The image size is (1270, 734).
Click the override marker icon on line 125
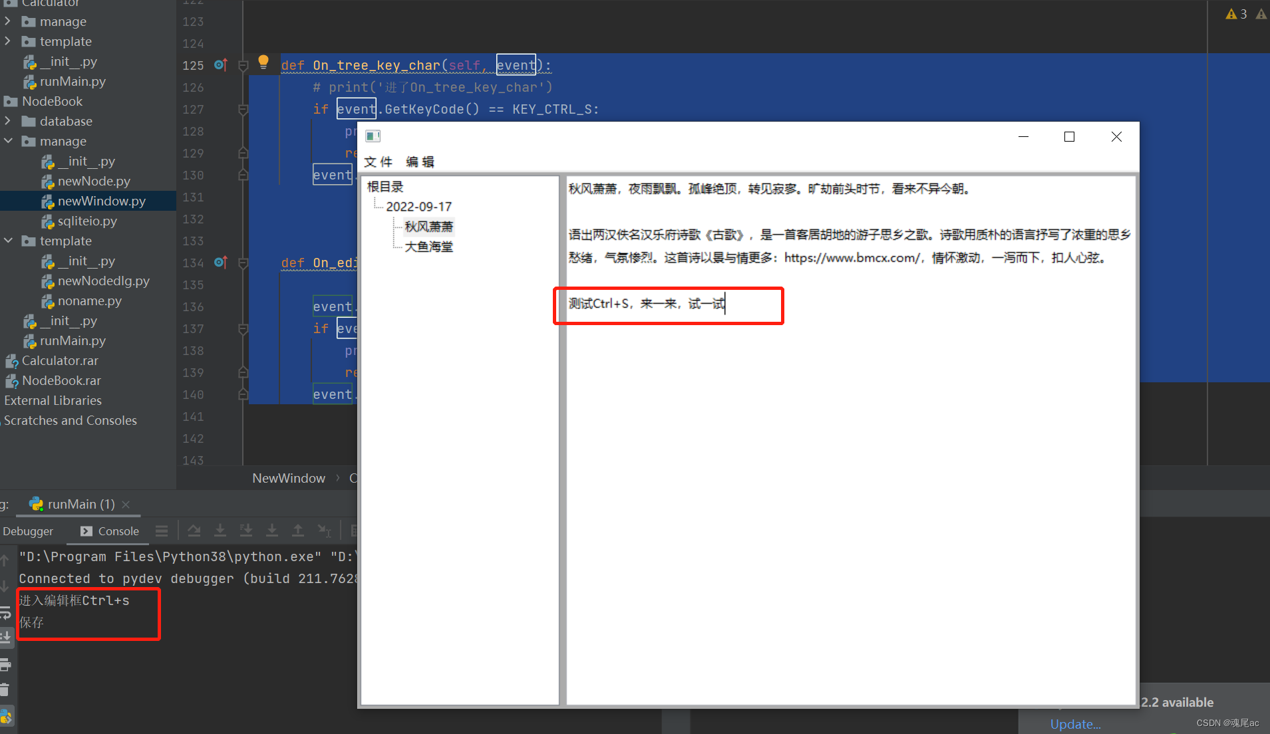click(x=221, y=65)
